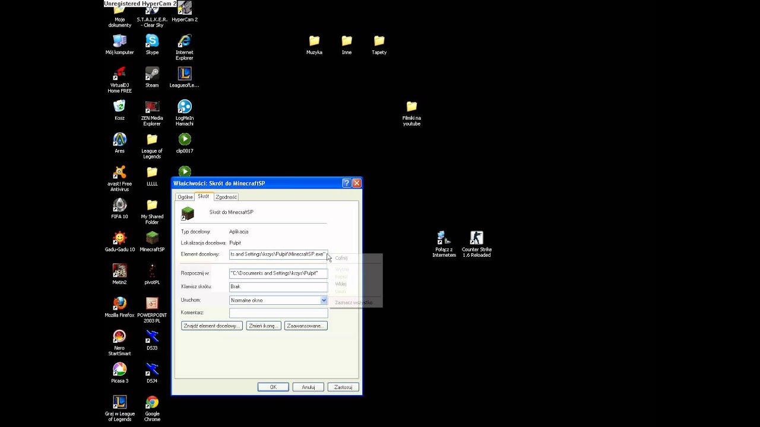This screenshot has height=427, width=760.
Task: Click the Metin2 desktop icon
Action: pos(119,274)
